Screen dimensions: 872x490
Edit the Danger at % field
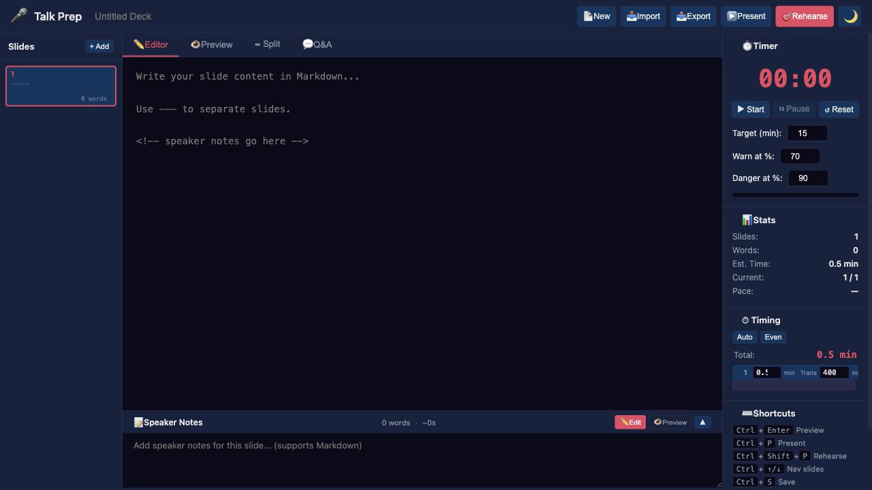point(808,178)
